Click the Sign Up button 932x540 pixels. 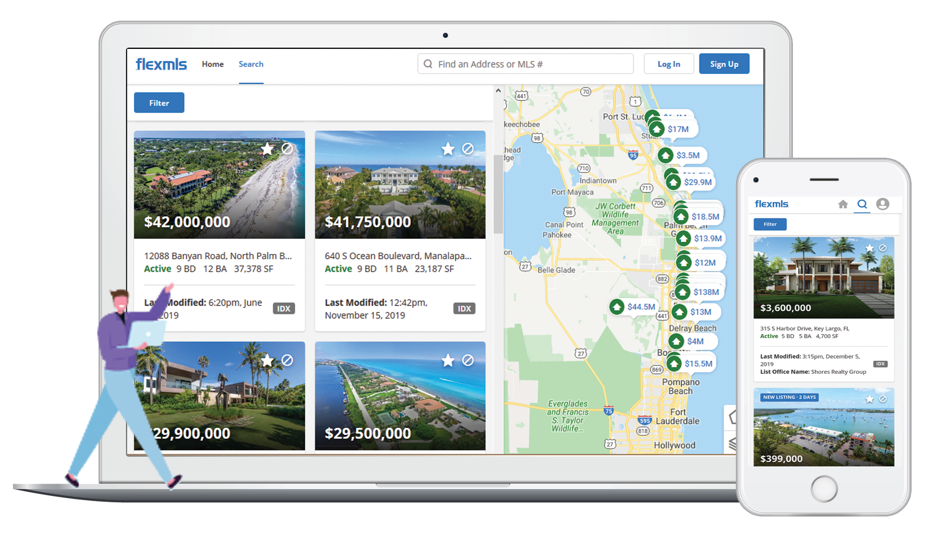[724, 64]
